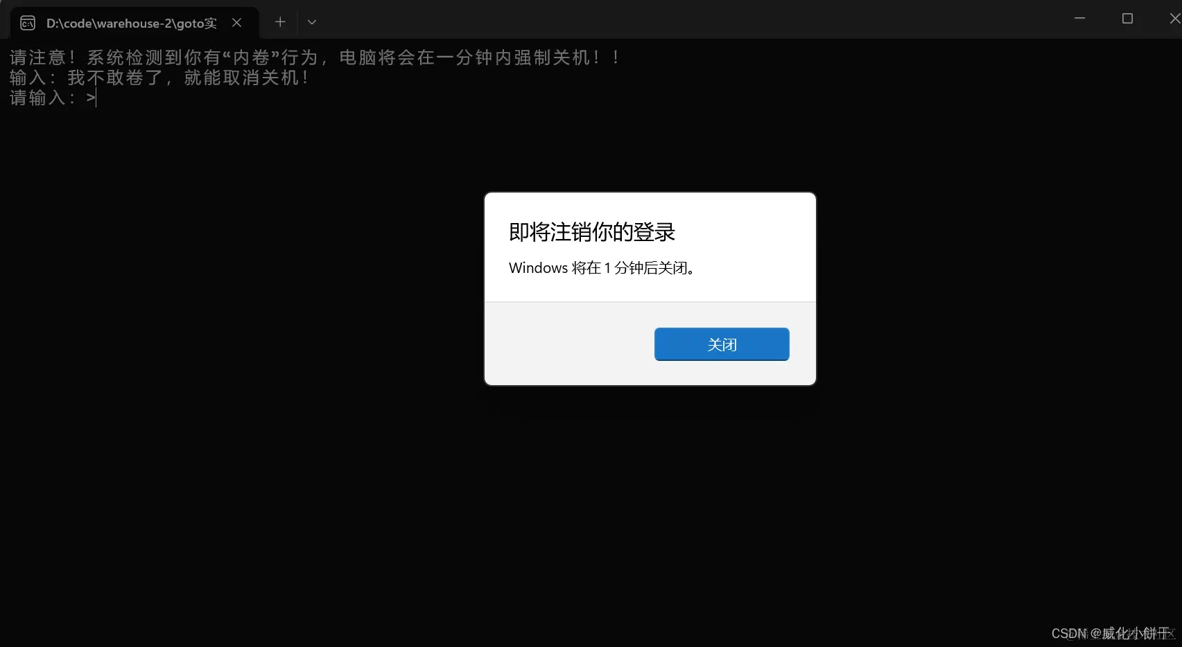Open the terminal profile dropdown chevron
The image size is (1182, 647).
click(x=311, y=22)
